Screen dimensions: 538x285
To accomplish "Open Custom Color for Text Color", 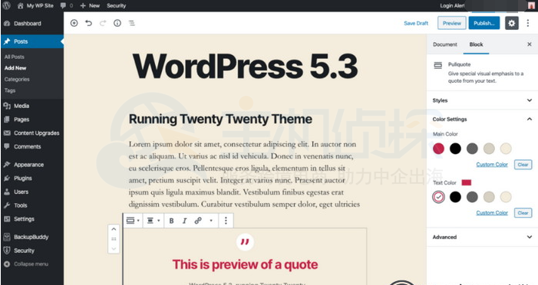I will coord(492,213).
